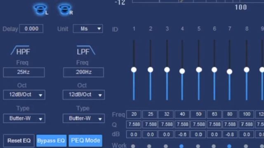Toggle the Work indicator for band 2
Screen dimensions: 264x148
click(x=149, y=146)
